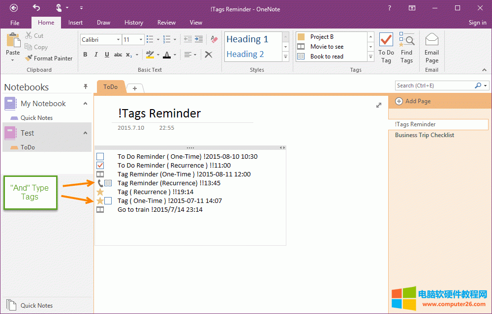The image size is (492, 314).
Task: Check the To Do Reminder One-Time checkbox
Action: (x=100, y=157)
